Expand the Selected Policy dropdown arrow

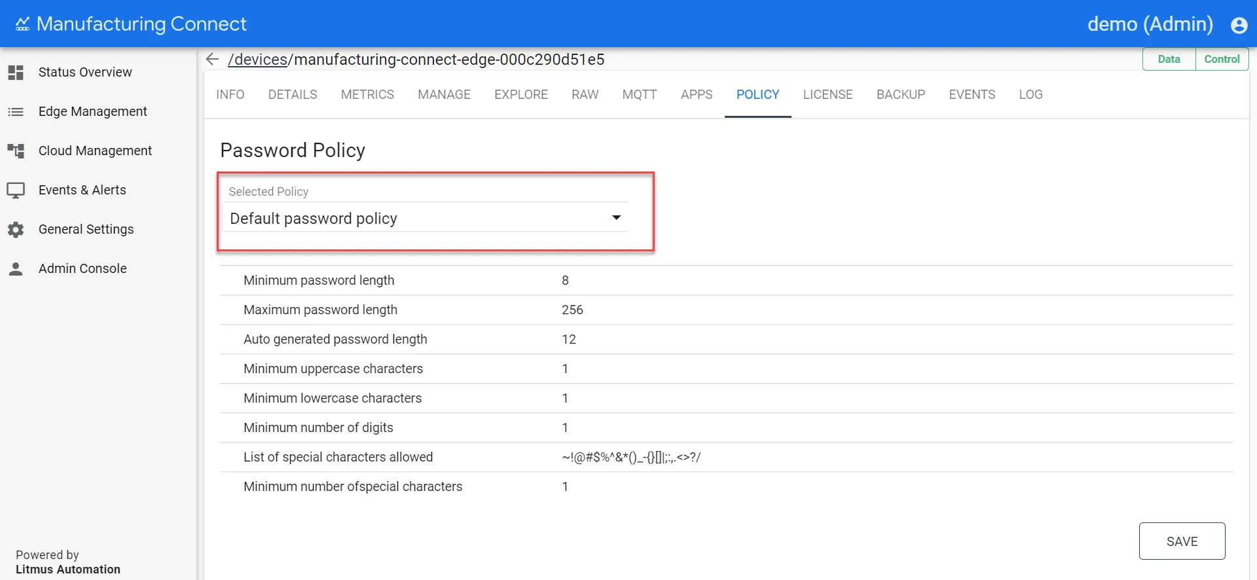tap(616, 217)
